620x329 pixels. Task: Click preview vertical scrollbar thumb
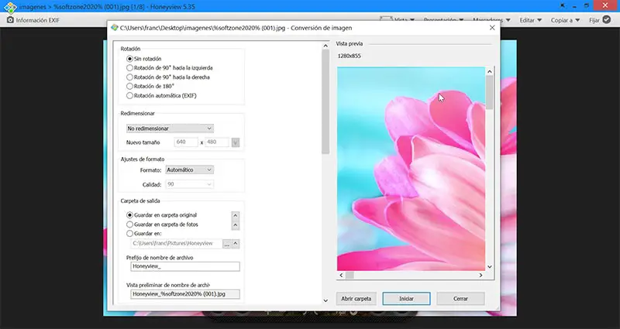point(490,92)
